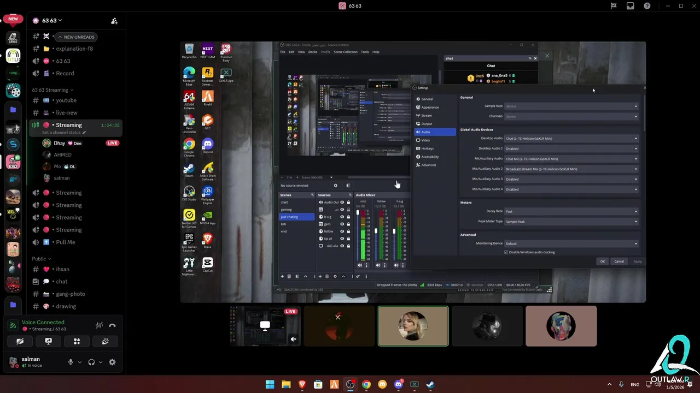Open salman's profile avatar in user panel

tap(13, 362)
